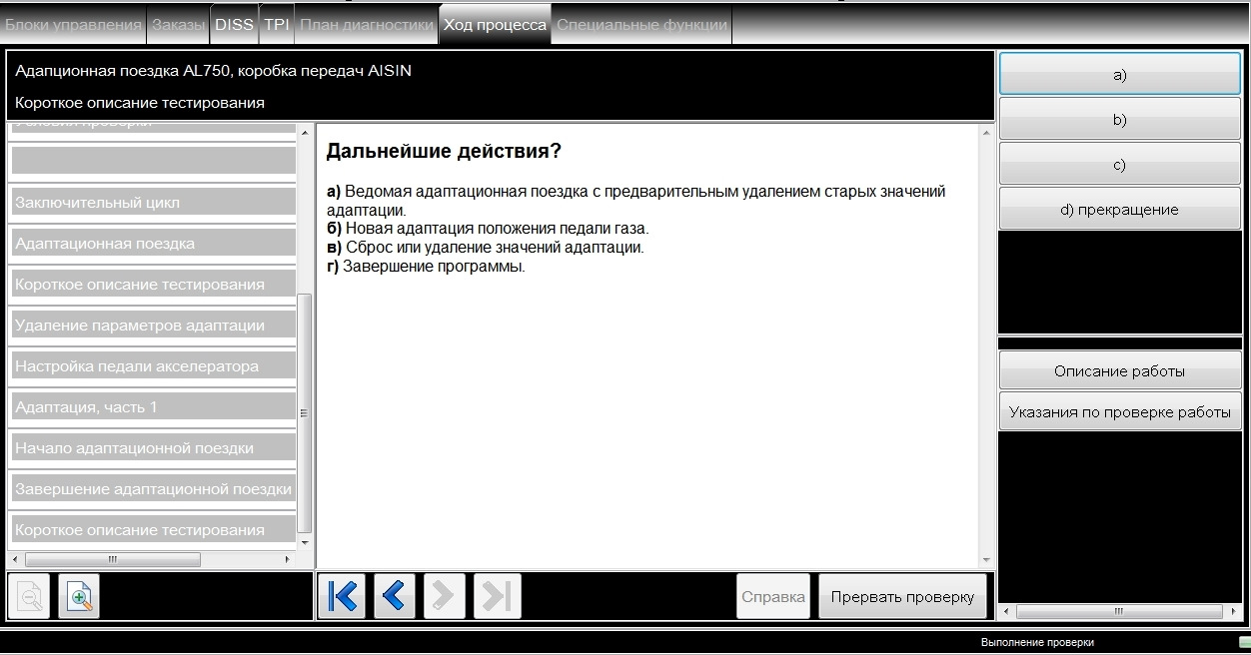Image resolution: width=1251 pixels, height=655 pixels.
Task: Click step list scroll up arrow
Action: (305, 131)
